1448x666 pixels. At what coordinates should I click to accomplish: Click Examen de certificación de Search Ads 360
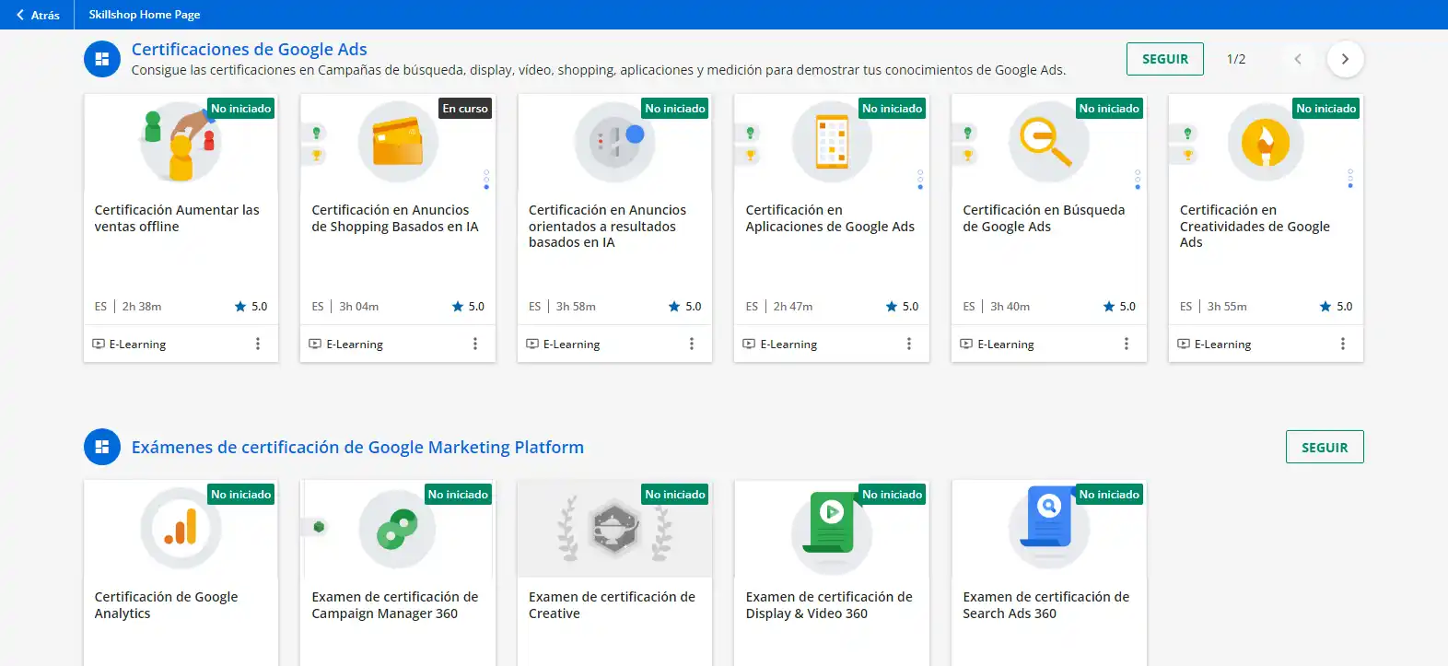1046,605
